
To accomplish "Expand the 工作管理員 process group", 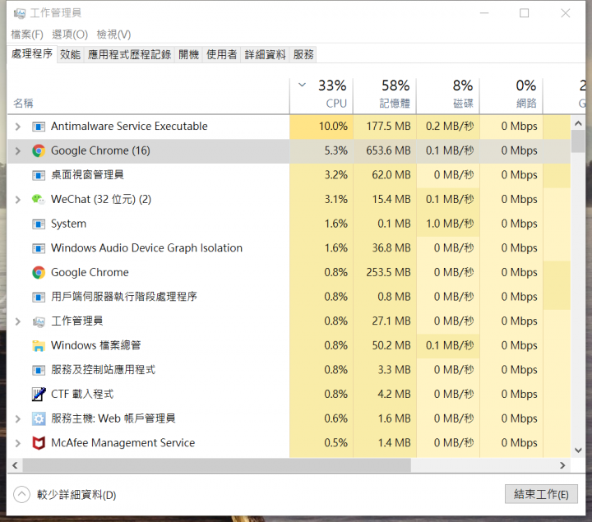I will pyautogui.click(x=18, y=321).
